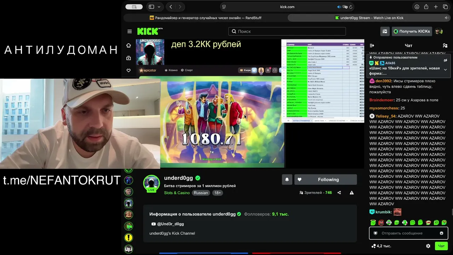Mute page audio from the address bar
453x255 pixels.
pyautogui.click(x=339, y=7)
